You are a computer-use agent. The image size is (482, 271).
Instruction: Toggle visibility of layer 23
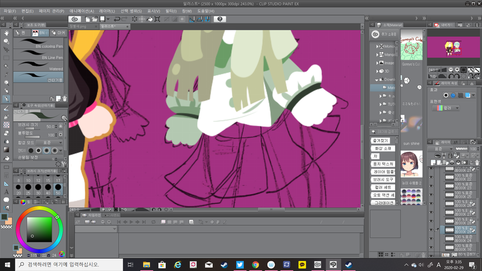[431, 186]
